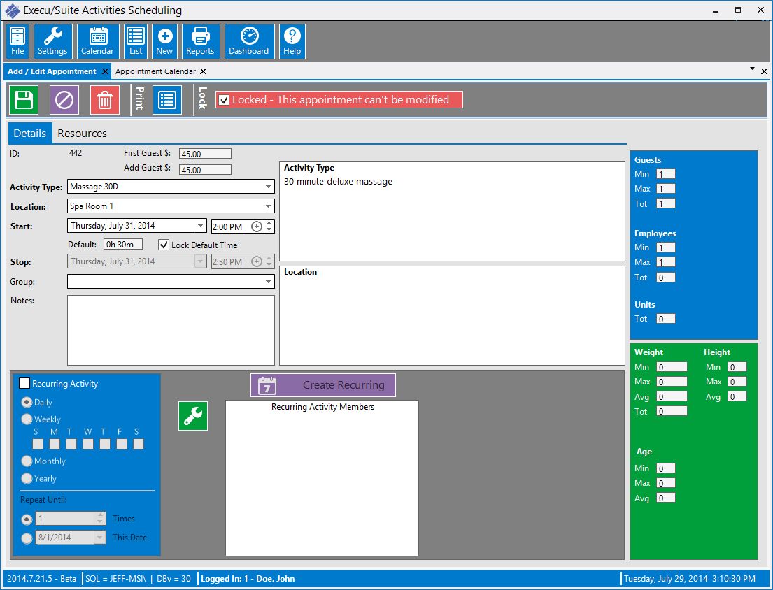Click the green wrench recurring settings icon
This screenshot has width=773, height=590.
coord(193,416)
